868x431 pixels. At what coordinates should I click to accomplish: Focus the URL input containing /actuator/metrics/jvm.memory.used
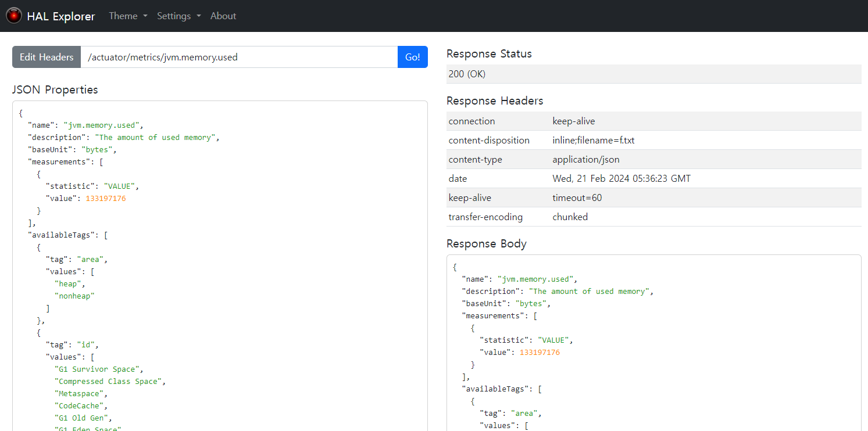[239, 57]
